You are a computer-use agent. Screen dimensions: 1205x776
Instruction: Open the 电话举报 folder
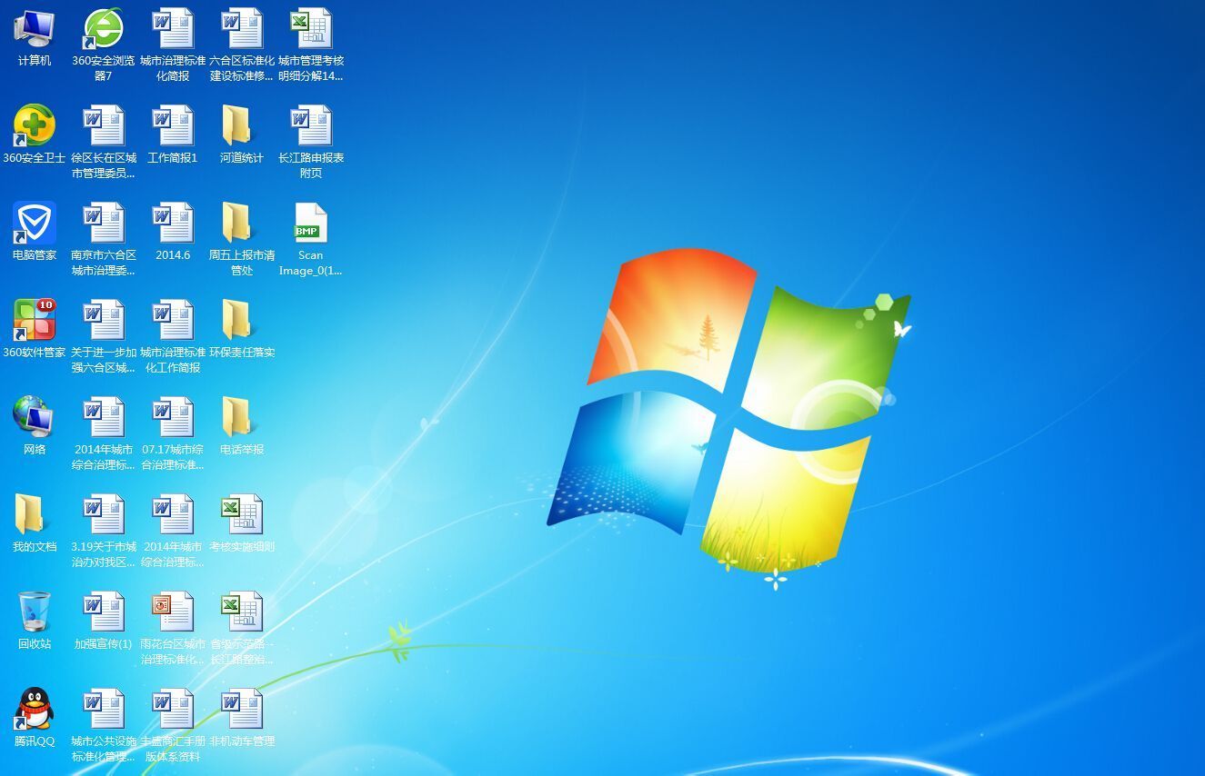(240, 419)
